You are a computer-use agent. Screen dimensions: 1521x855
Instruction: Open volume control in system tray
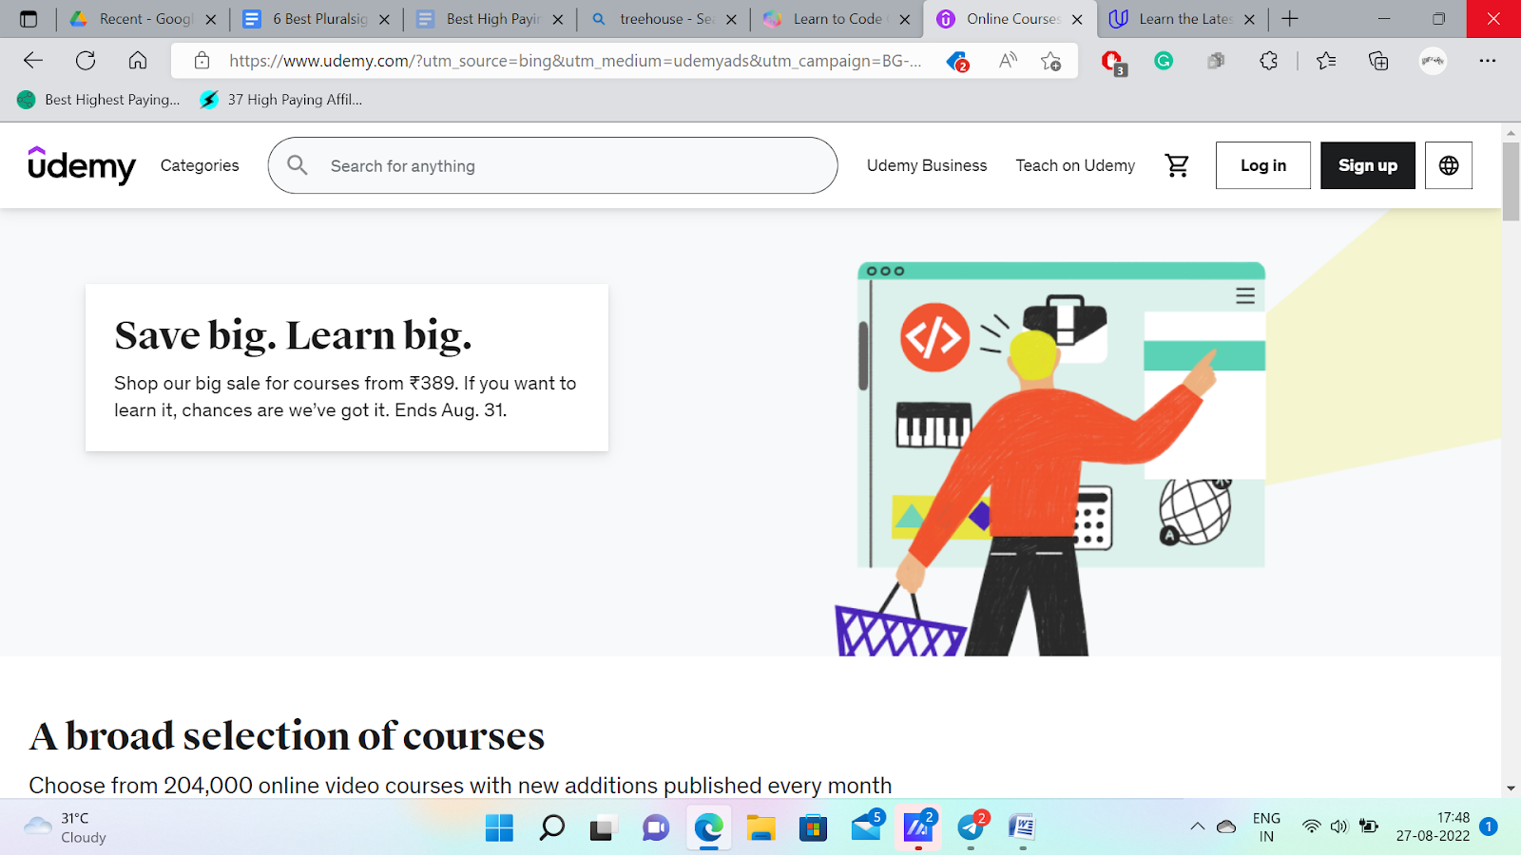(x=1339, y=826)
